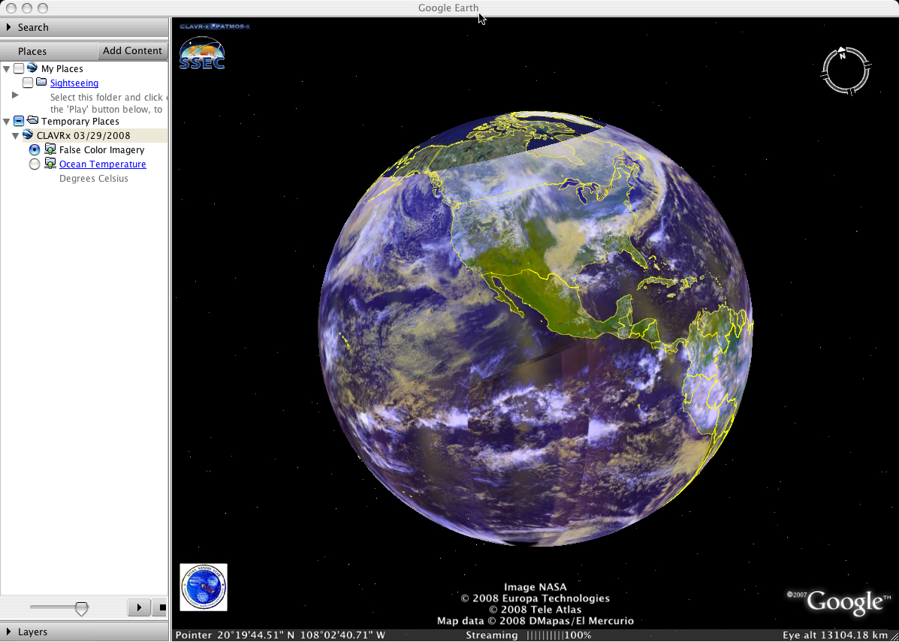Click the folder icon next to Sightseeing

(x=41, y=83)
